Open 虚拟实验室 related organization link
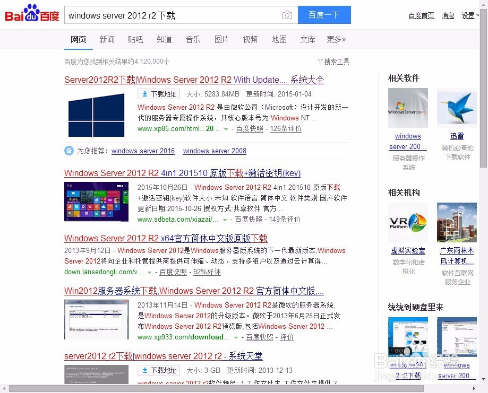 click(x=408, y=251)
